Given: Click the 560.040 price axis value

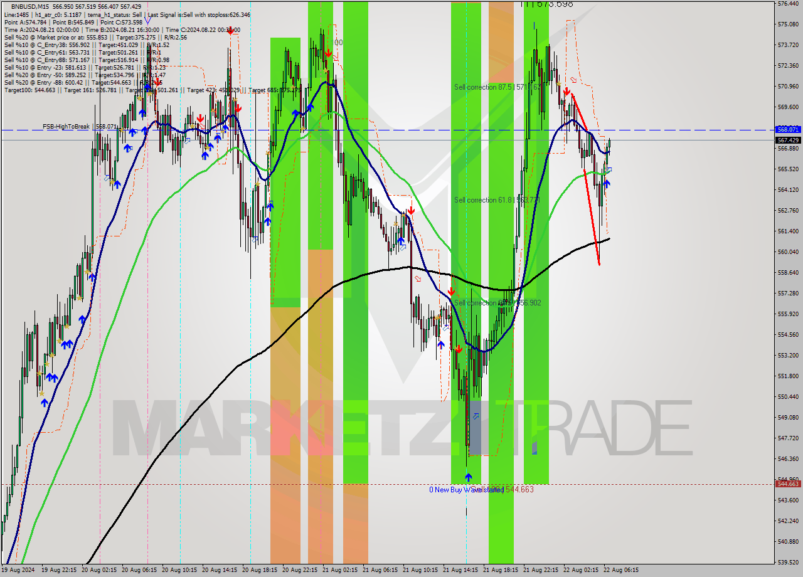Looking at the screenshot, I should [787, 251].
